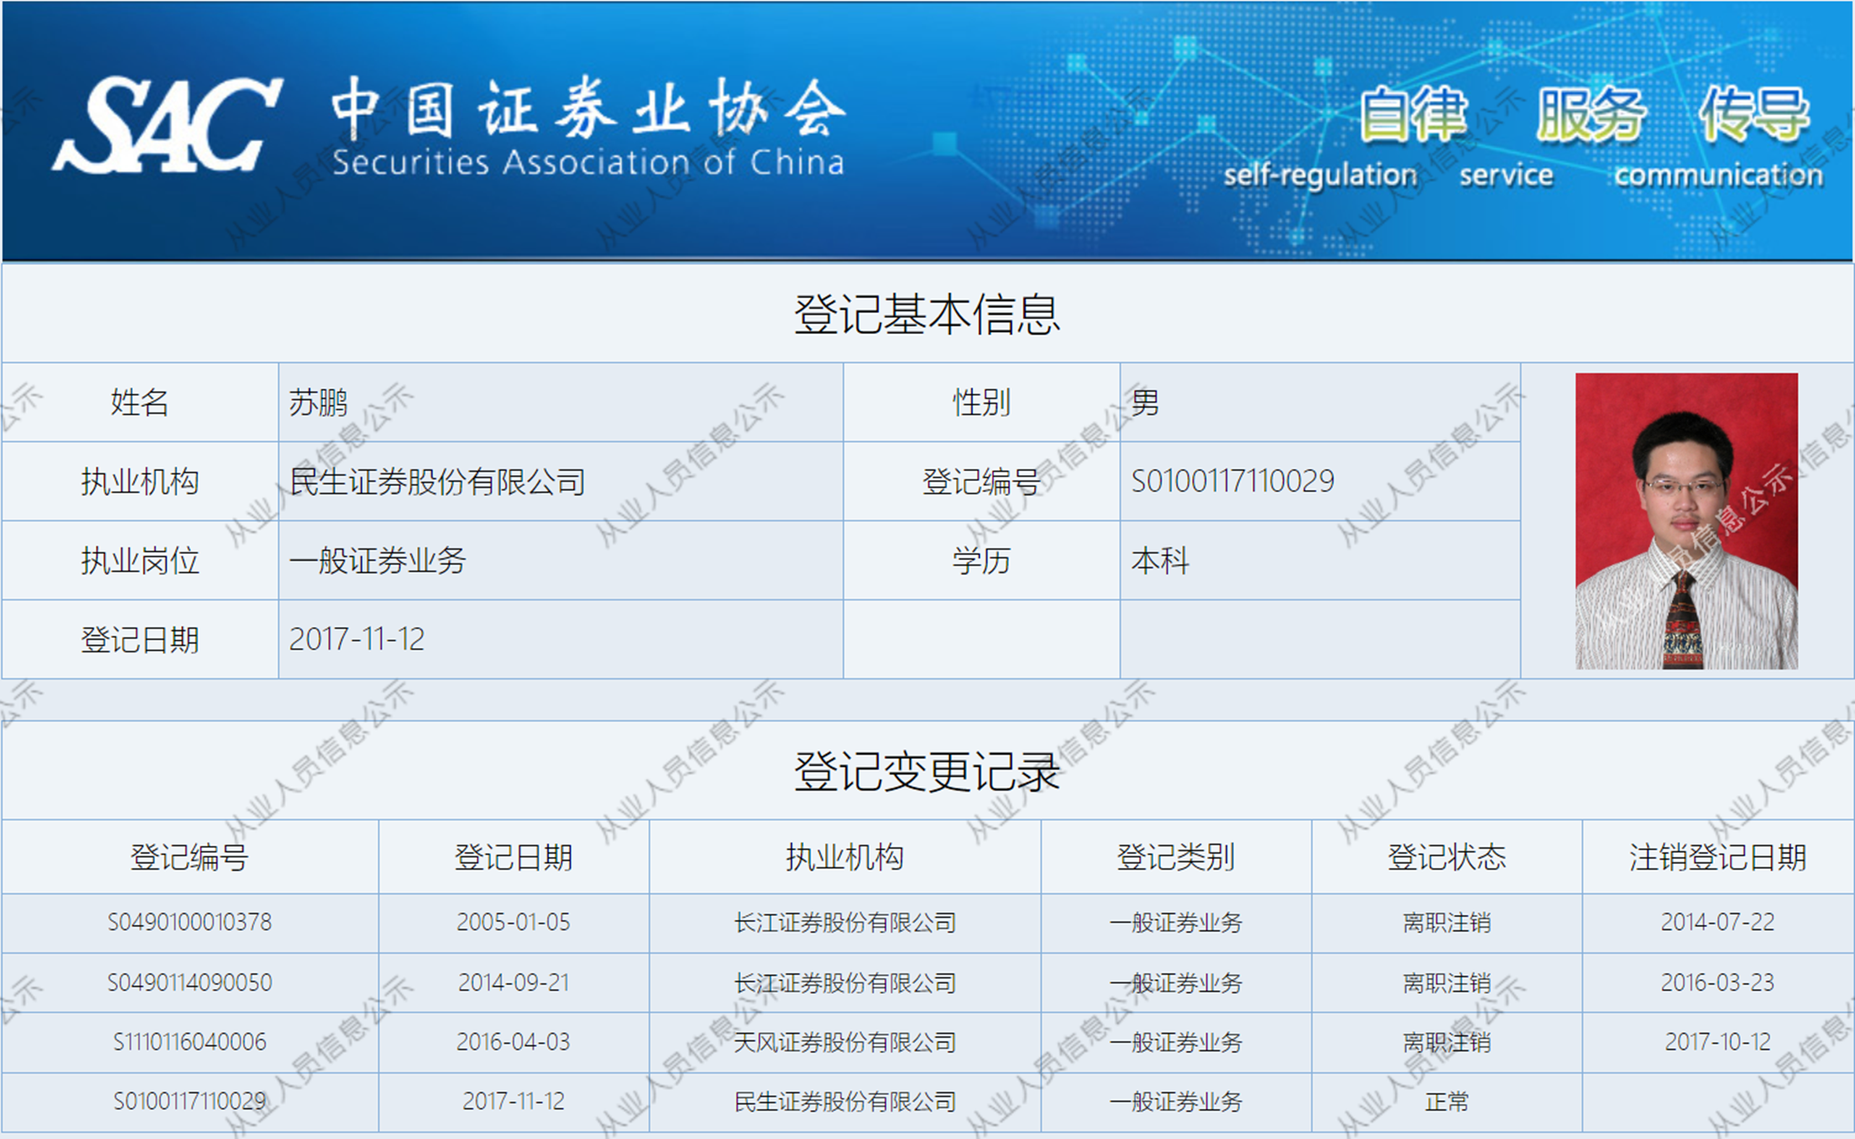
Task: Click the 登记基本信息 section heading
Action: point(927,315)
